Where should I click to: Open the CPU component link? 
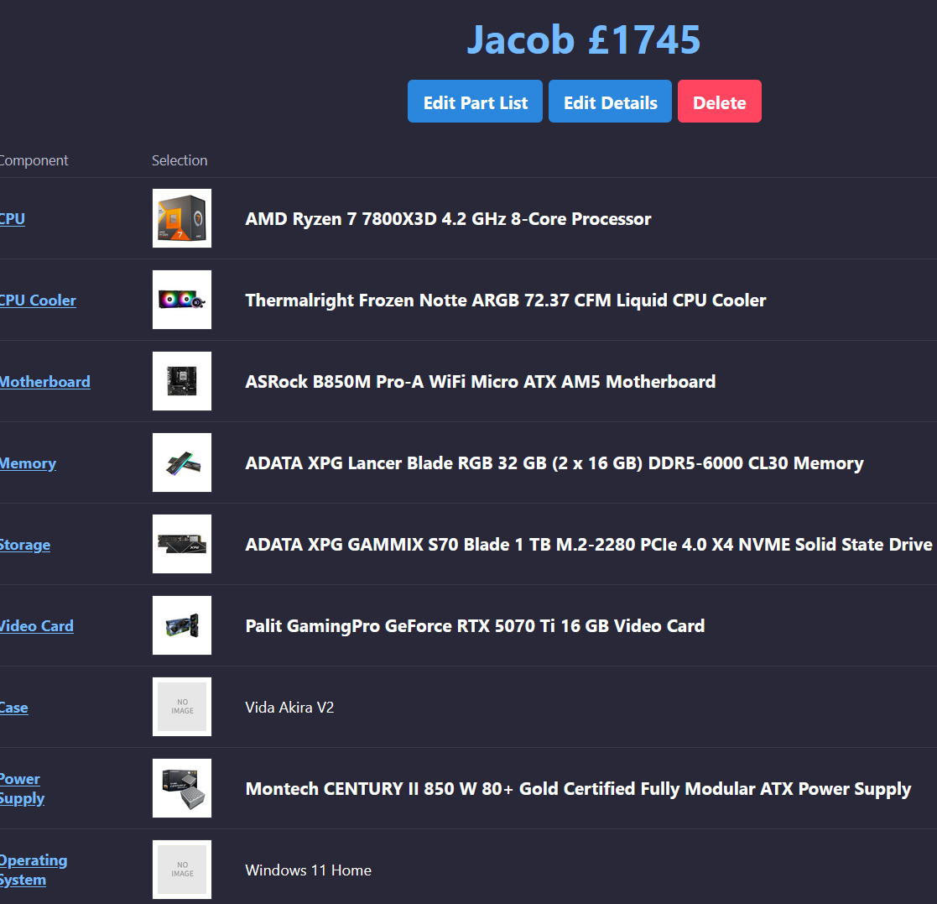(12, 219)
